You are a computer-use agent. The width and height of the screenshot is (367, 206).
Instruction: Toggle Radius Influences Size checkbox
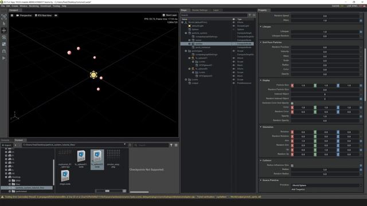[292, 165]
